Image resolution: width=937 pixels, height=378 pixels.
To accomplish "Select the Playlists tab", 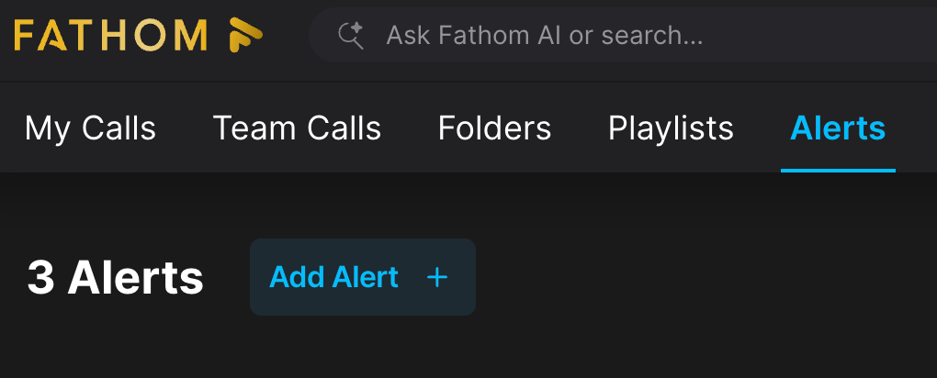I will (671, 128).
